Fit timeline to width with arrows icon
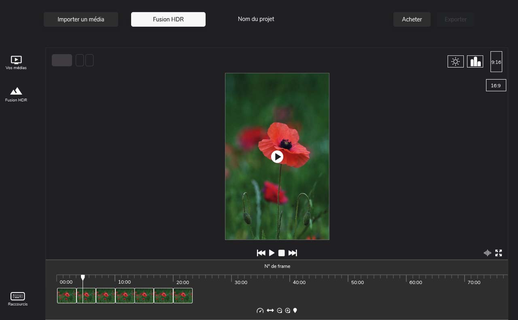Screen dimensions: 518x320 pyautogui.click(x=270, y=311)
